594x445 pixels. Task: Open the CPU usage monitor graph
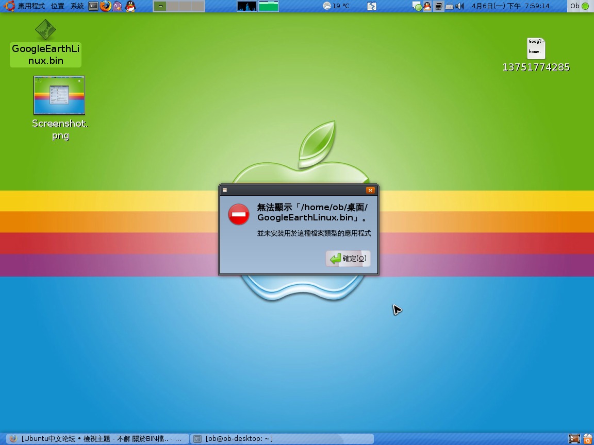click(x=247, y=6)
